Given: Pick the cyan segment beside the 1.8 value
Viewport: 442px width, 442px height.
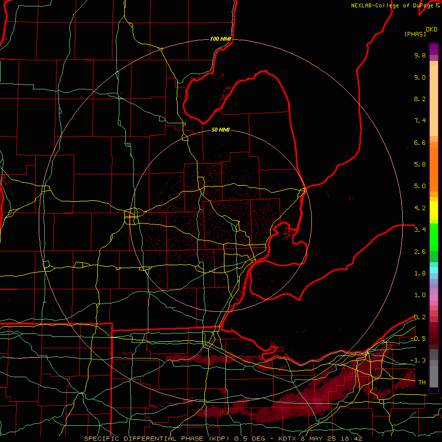Looking at the screenshot, I should (x=434, y=270).
